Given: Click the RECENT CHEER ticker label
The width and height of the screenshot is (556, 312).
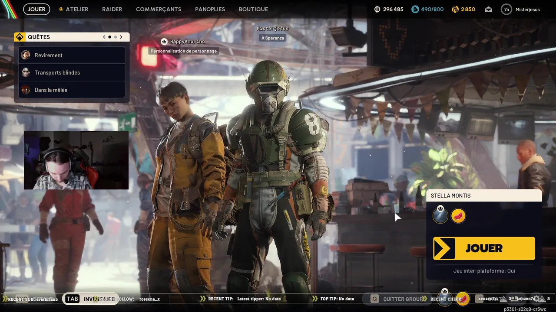Looking at the screenshot, I should click(x=447, y=299).
